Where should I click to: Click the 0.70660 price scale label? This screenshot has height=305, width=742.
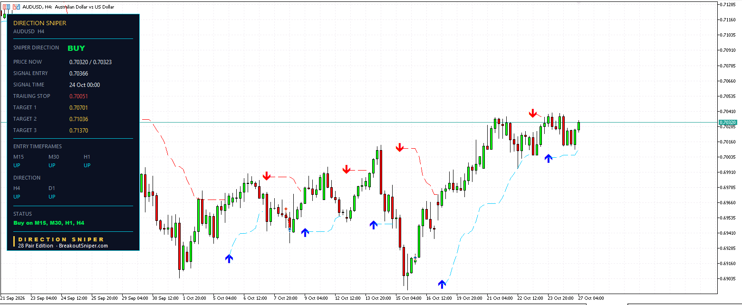(x=729, y=81)
